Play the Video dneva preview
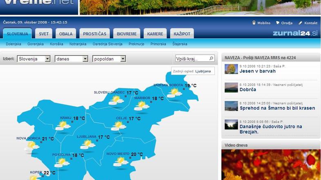Viewport: 321px width, 180px height. coord(271,165)
